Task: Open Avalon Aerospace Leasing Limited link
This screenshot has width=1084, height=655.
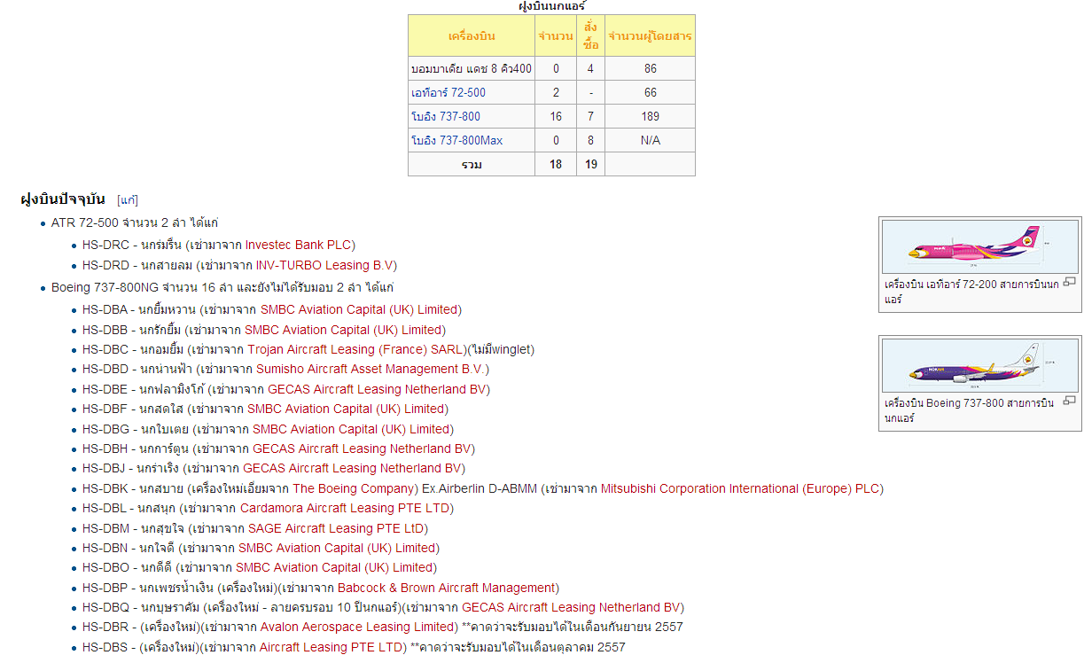Action: (356, 627)
